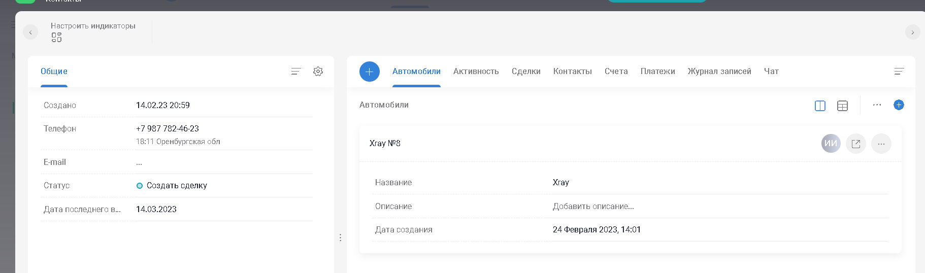925x273 pixels.
Task: Open the Настроить индикаторы widget icon
Action: (x=56, y=38)
